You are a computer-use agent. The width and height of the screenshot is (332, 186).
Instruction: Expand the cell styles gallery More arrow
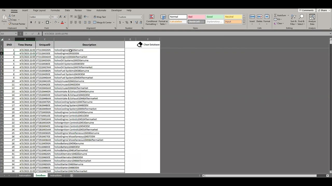[x=244, y=23]
